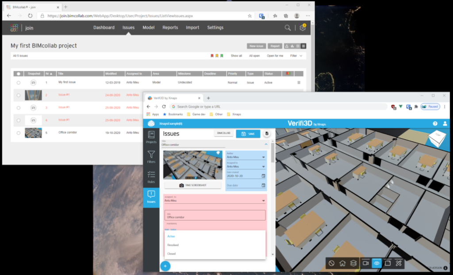
Task: Click the New issue button in BIMcollab
Action: click(x=256, y=46)
